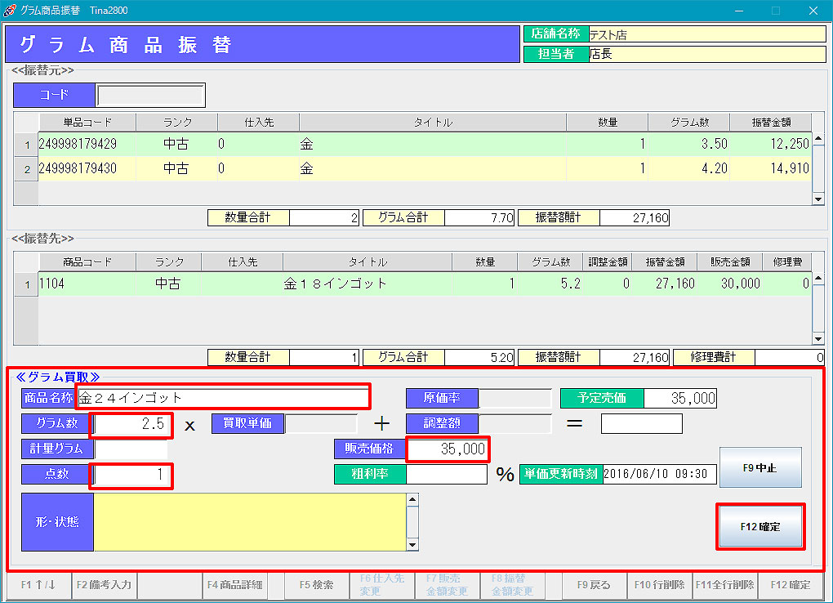Click the up arrow of the 形・状態 scrollbar
The height and width of the screenshot is (603, 833).
(412, 498)
